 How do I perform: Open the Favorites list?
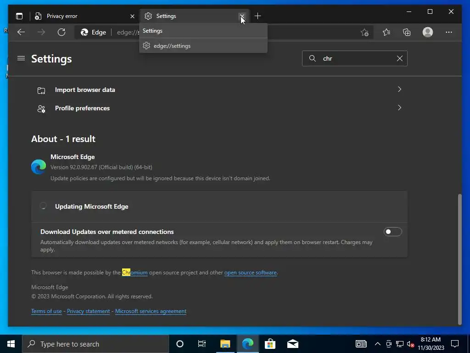tap(386, 32)
